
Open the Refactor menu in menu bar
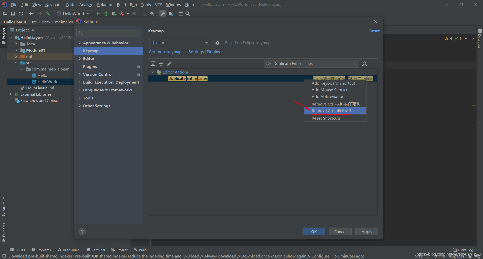(x=105, y=5)
